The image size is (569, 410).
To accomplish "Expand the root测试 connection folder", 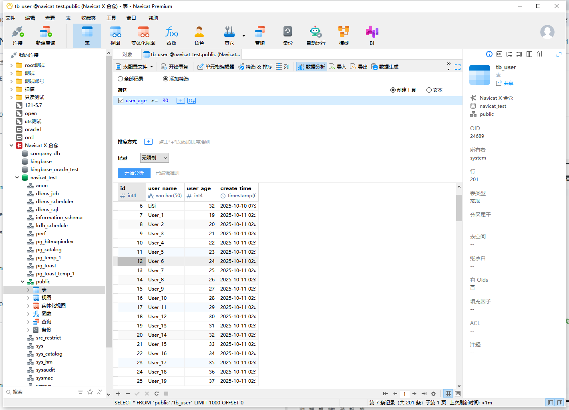I will tap(11, 65).
